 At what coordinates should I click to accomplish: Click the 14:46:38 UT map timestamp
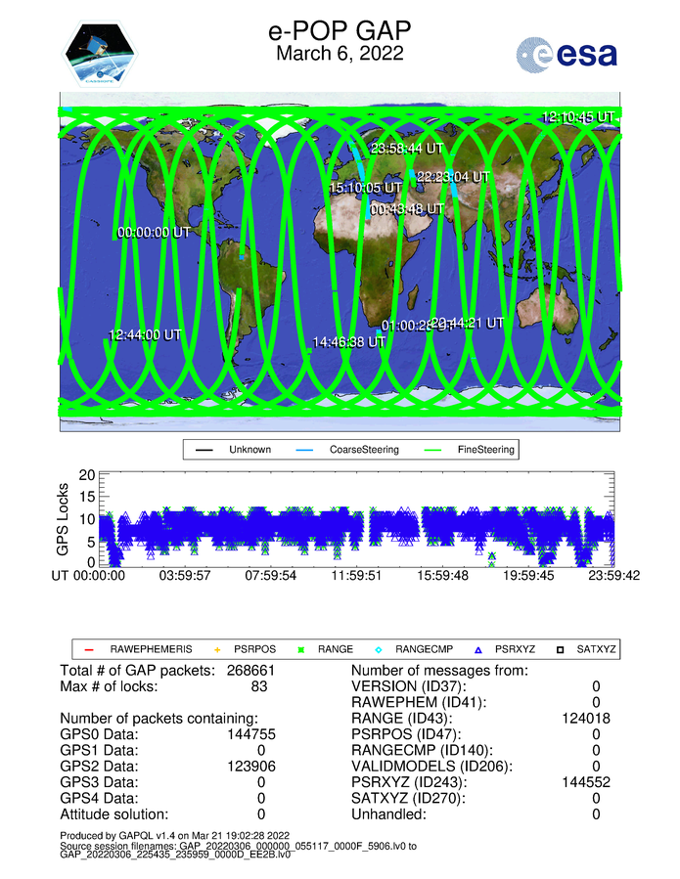348,342
